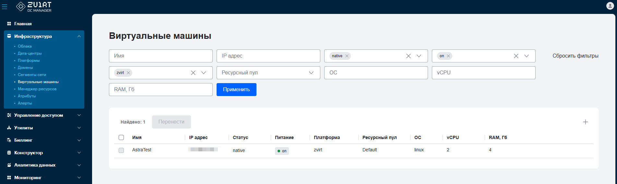Click the Платформа column header

(327, 137)
